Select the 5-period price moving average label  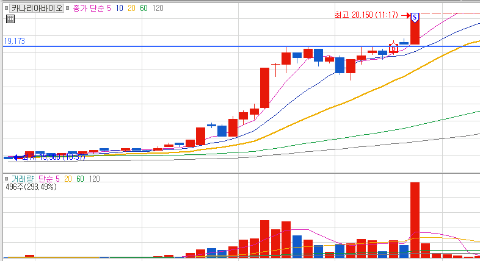tap(109, 8)
